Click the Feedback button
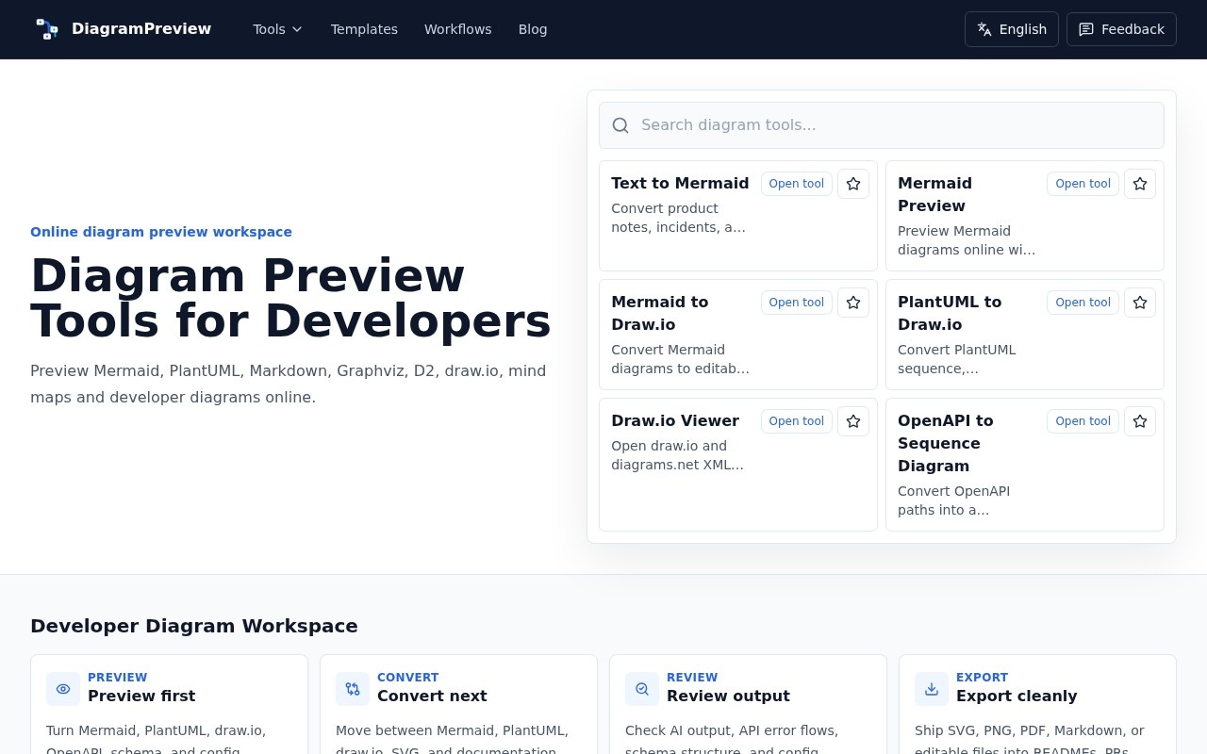1207x754 pixels. tap(1121, 29)
